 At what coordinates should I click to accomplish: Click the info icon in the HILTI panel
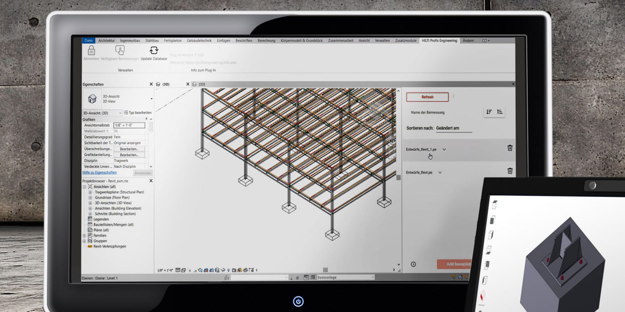point(413,264)
